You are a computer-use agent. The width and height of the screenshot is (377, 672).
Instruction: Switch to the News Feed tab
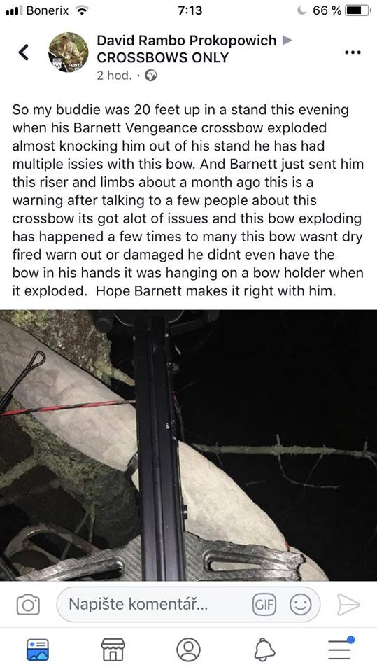[38, 650]
